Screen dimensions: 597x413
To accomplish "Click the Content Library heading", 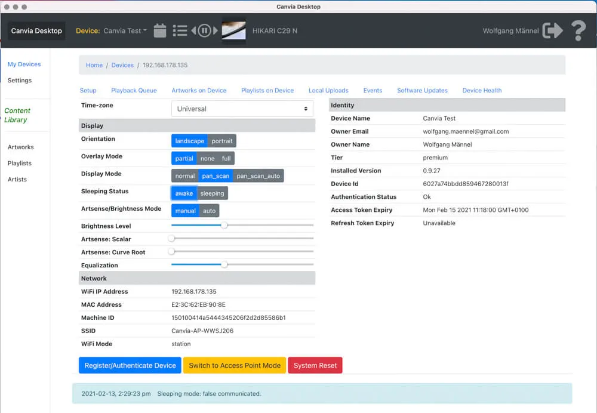I will tap(17, 115).
